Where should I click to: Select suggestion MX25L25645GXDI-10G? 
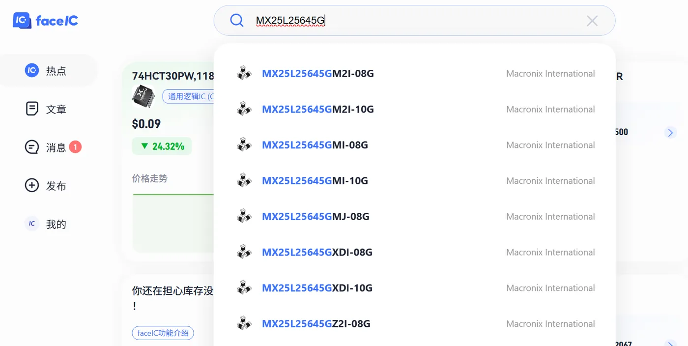414,288
